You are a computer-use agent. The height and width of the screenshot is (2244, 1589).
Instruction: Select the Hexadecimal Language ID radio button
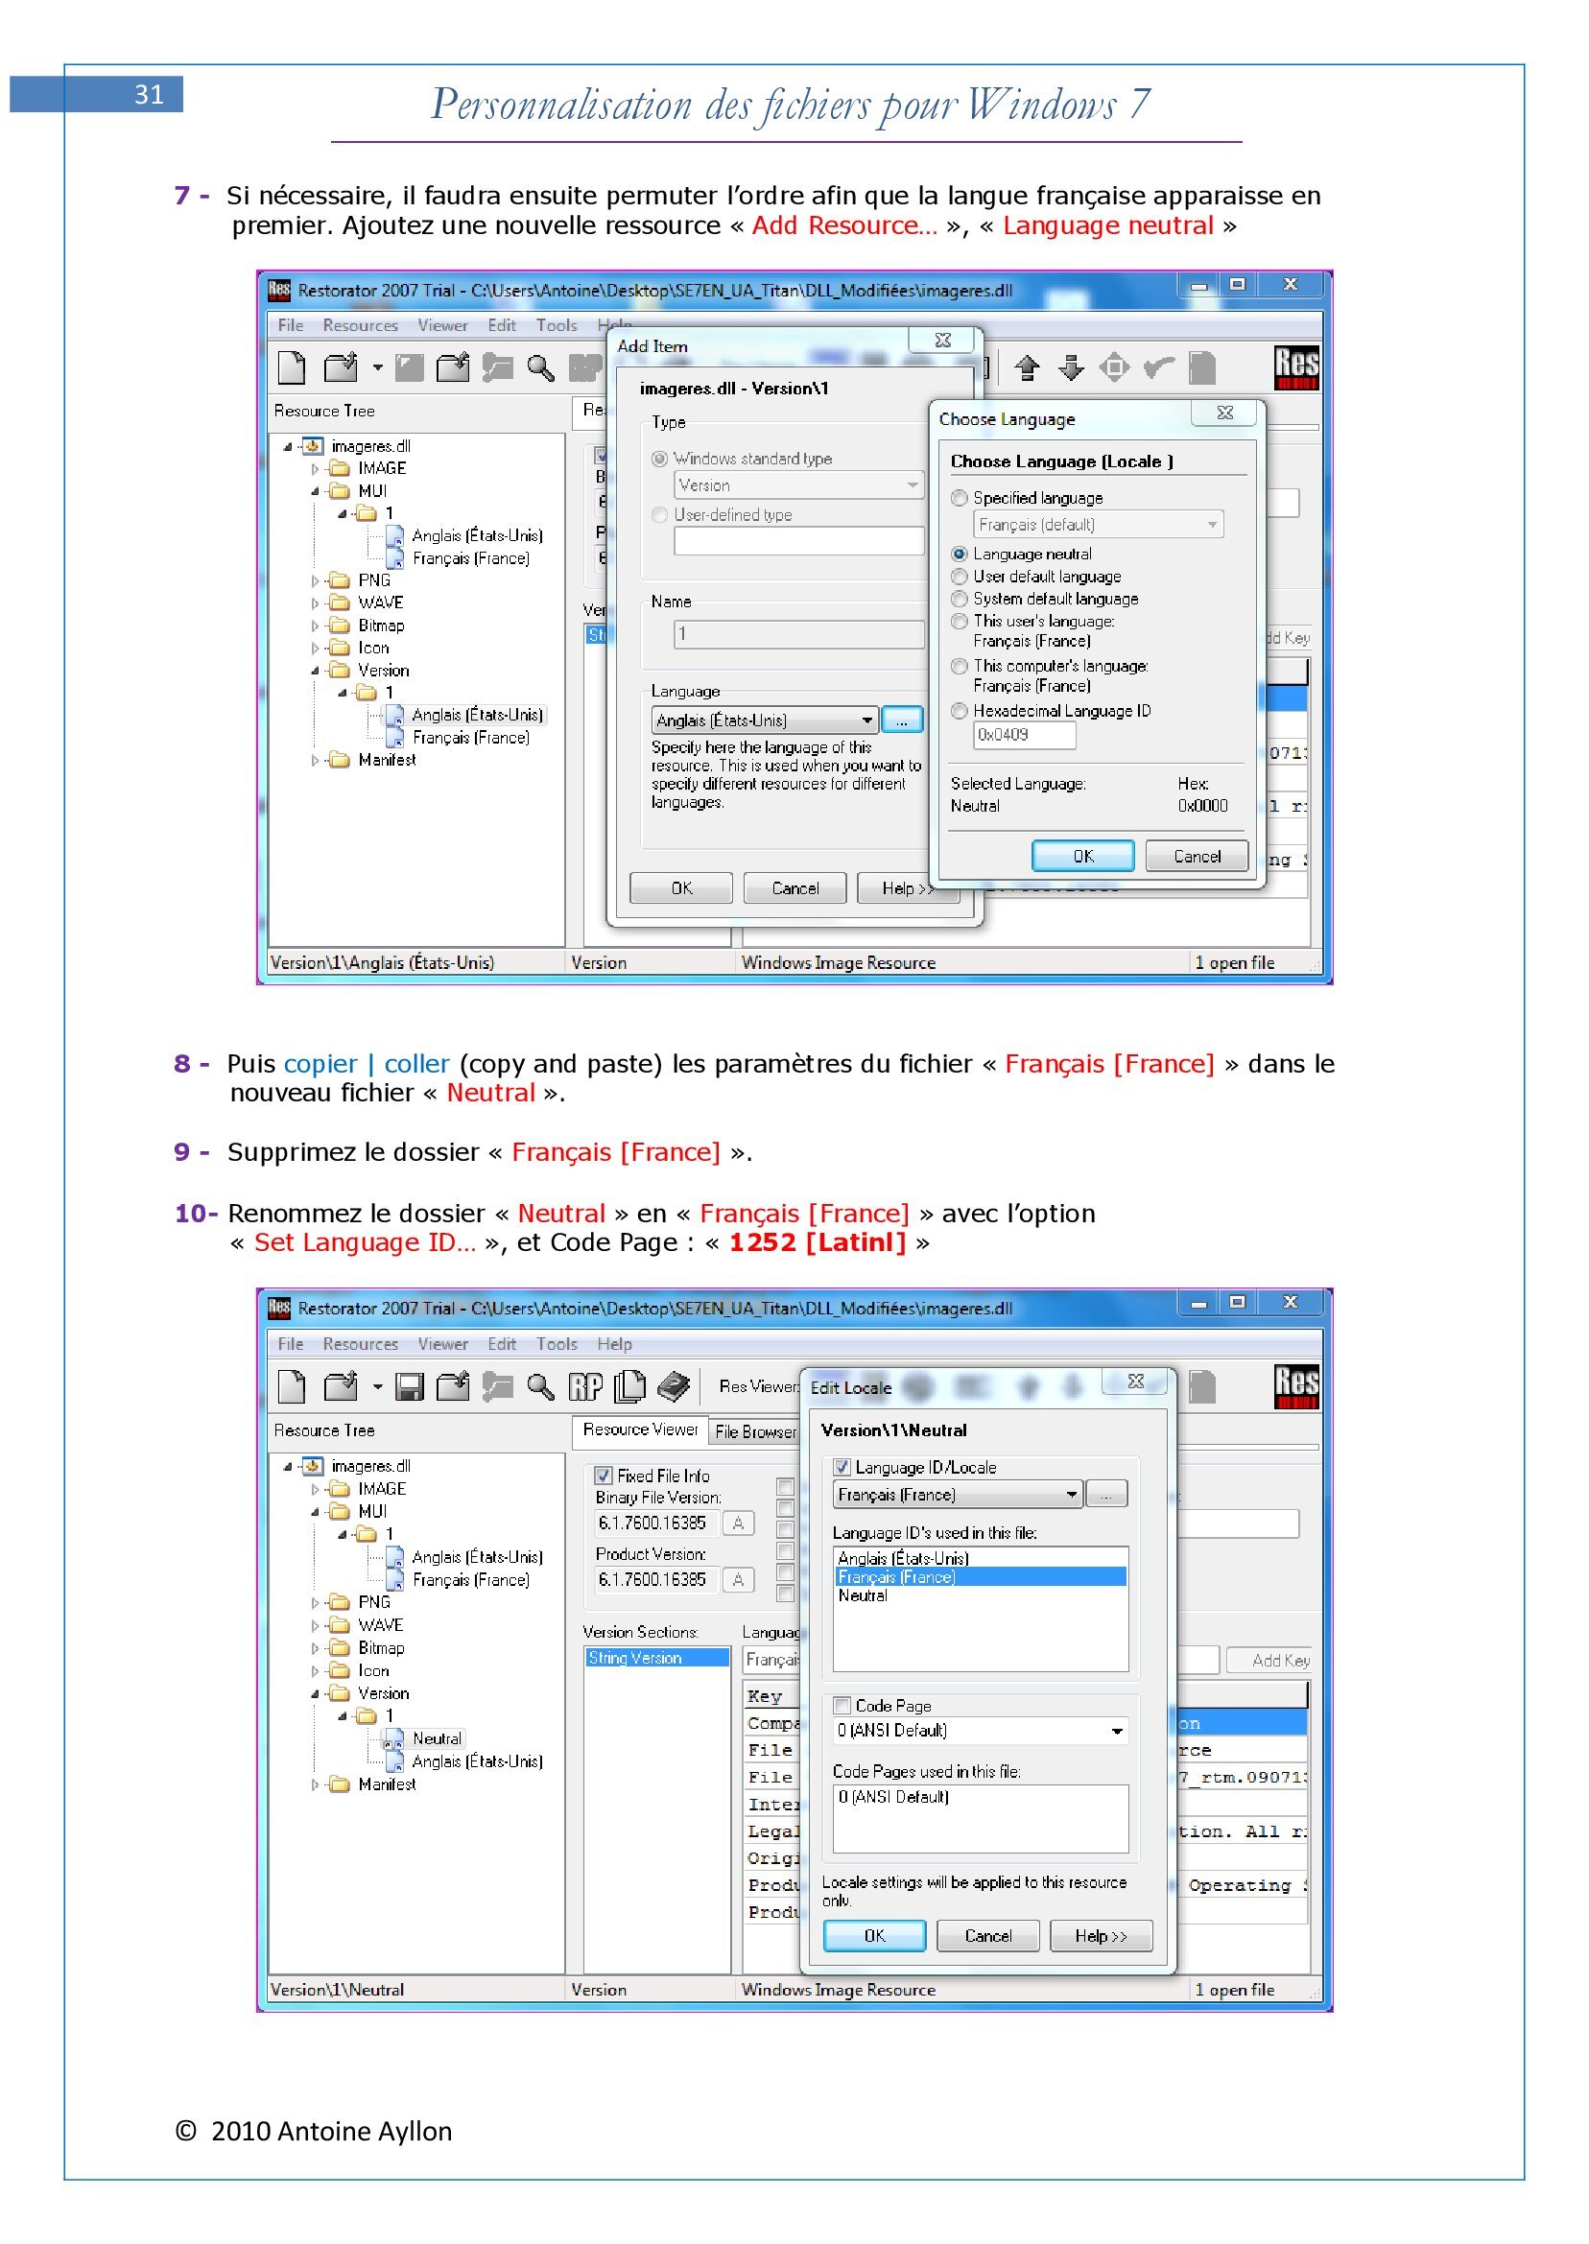coord(960,711)
